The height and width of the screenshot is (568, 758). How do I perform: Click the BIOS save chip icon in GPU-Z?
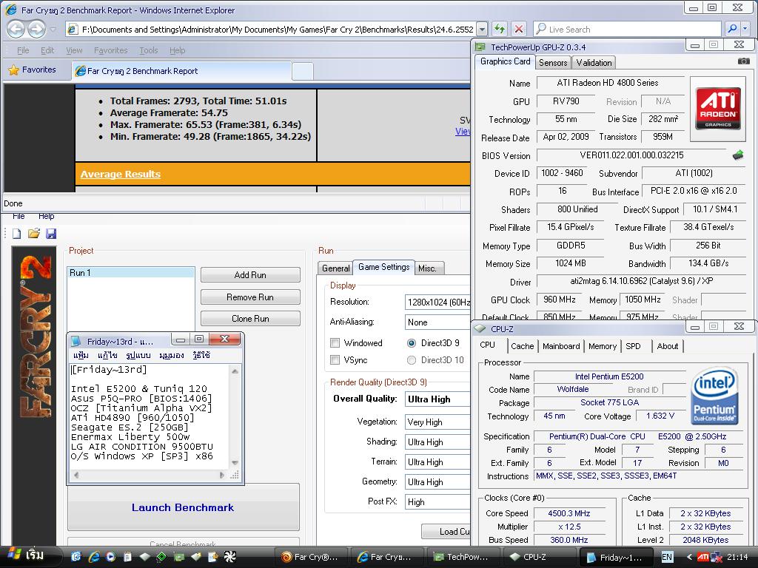[738, 155]
